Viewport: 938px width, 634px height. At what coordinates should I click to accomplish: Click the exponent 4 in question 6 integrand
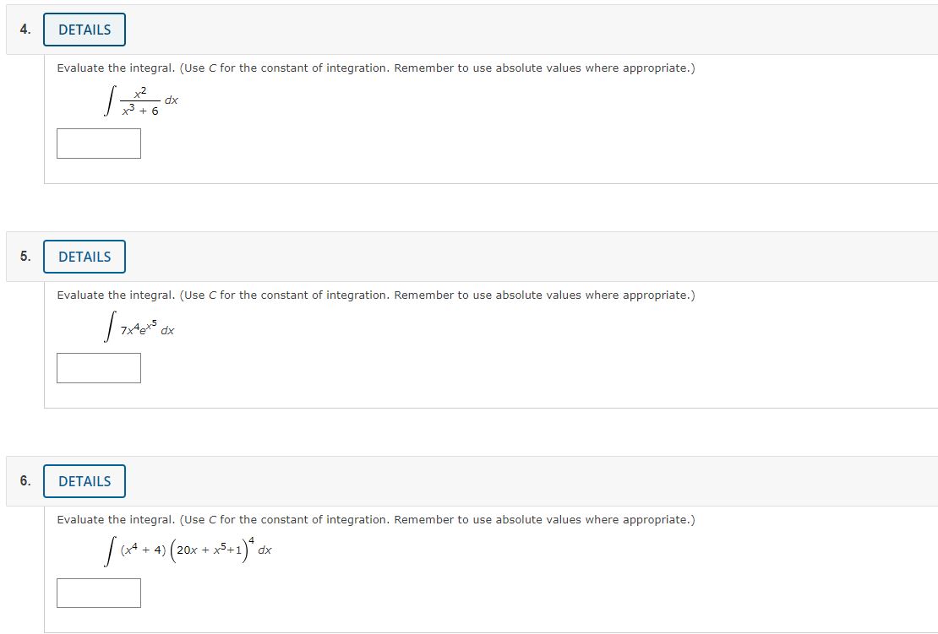click(x=251, y=542)
